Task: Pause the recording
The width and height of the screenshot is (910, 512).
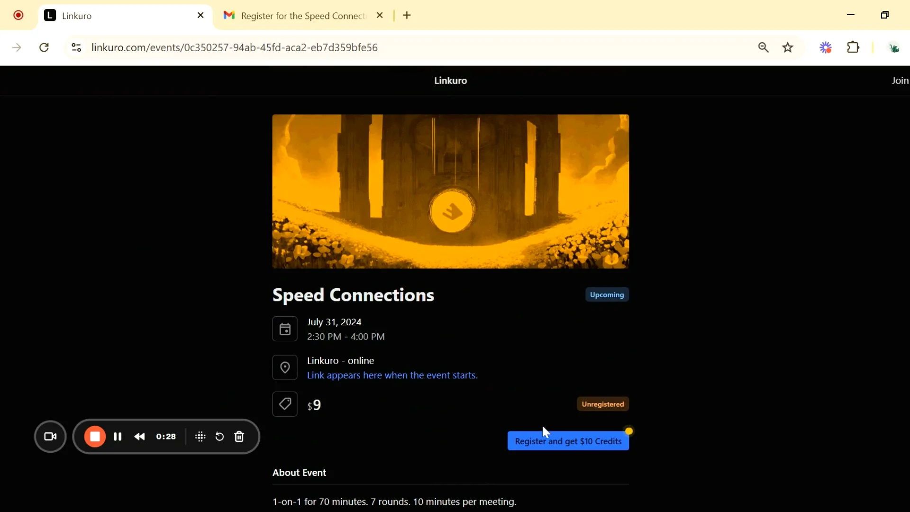Action: [118, 437]
